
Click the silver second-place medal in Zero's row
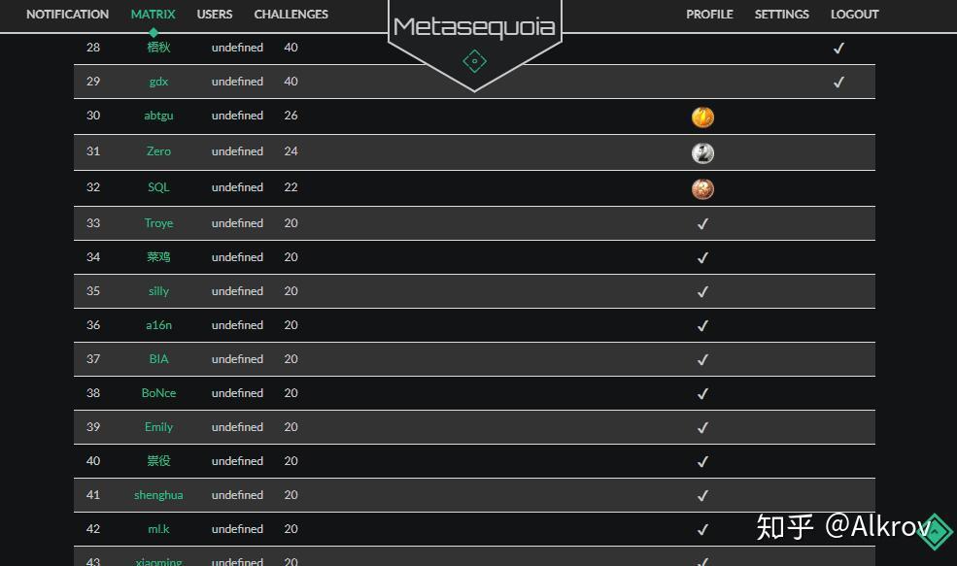click(702, 153)
